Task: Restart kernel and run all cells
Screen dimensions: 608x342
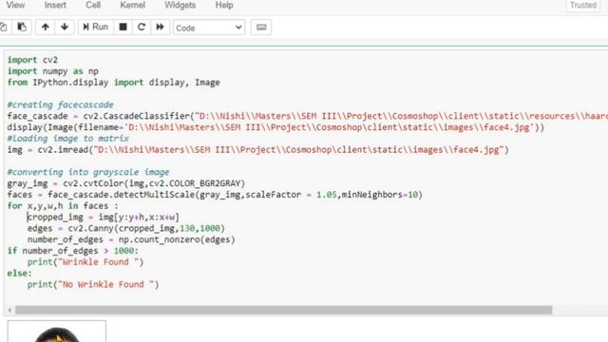Action: [160, 28]
